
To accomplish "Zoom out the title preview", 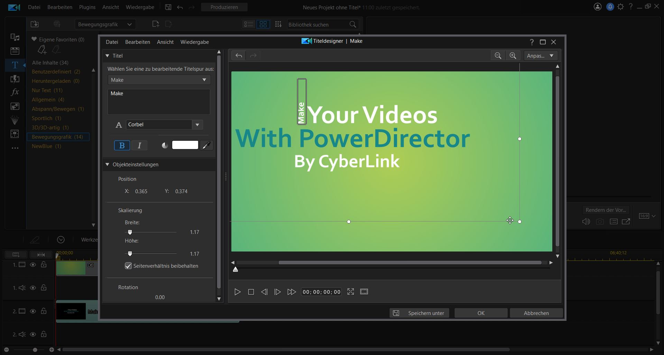I will pyautogui.click(x=498, y=56).
